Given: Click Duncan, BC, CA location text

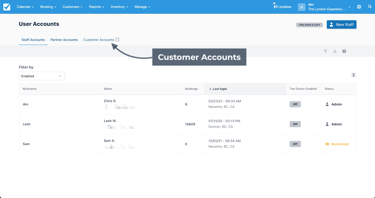Looking at the screenshot, I should (x=220, y=127).
